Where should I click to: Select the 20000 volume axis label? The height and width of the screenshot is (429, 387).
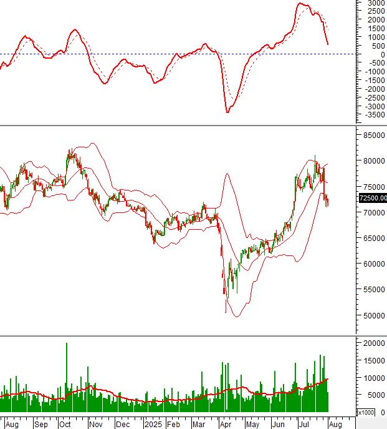coord(374,343)
